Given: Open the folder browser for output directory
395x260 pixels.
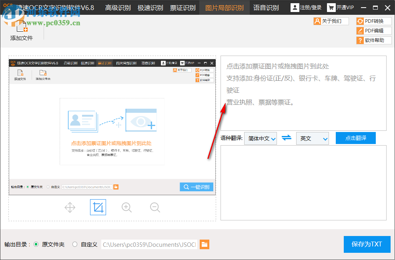Looking at the screenshot, I should pyautogui.click(x=205, y=244).
